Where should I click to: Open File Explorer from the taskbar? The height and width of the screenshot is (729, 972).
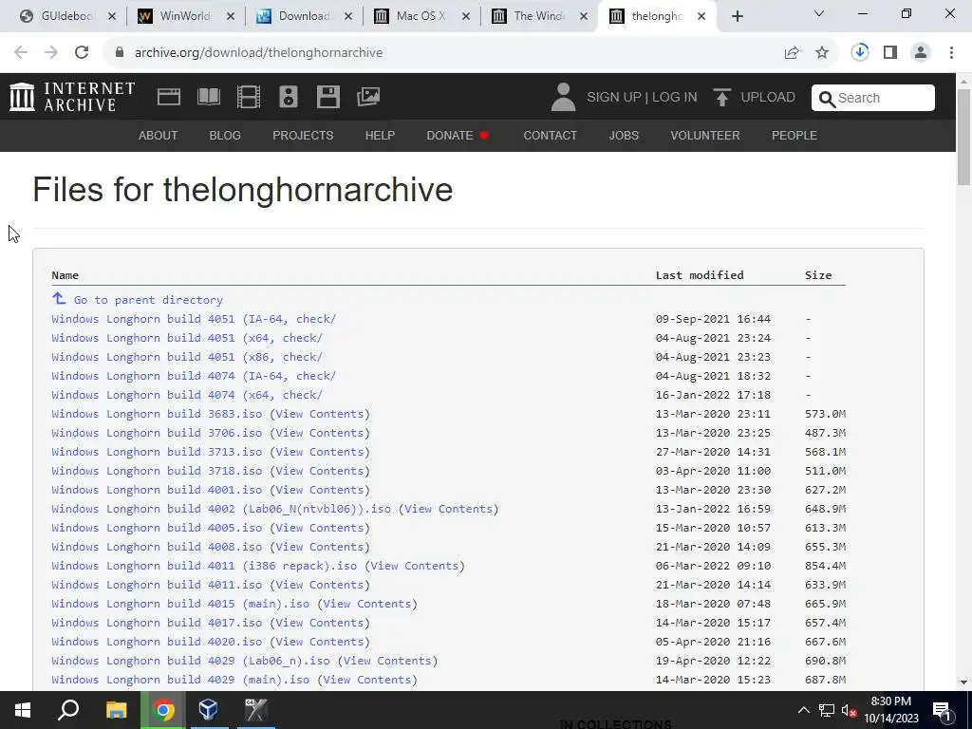(x=116, y=710)
